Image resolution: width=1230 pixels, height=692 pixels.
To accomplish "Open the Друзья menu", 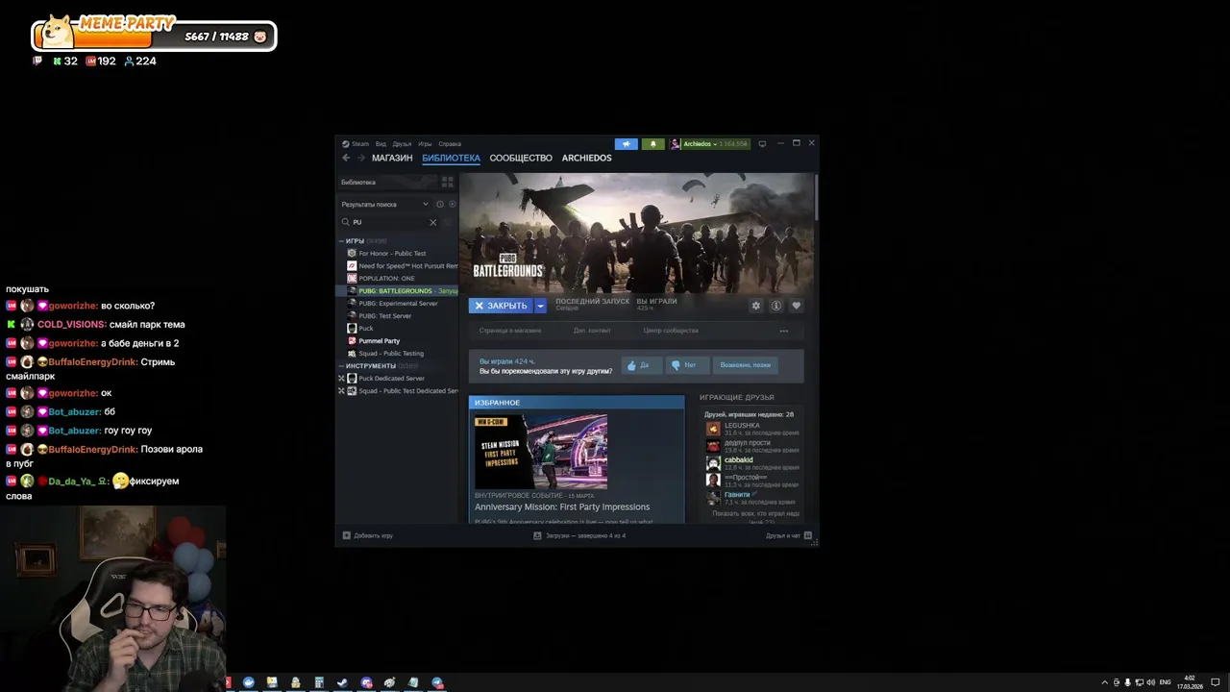I will click(402, 144).
